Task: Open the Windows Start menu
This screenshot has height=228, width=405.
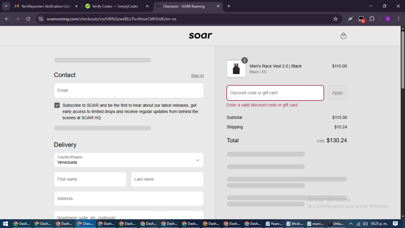Action: coord(5,224)
